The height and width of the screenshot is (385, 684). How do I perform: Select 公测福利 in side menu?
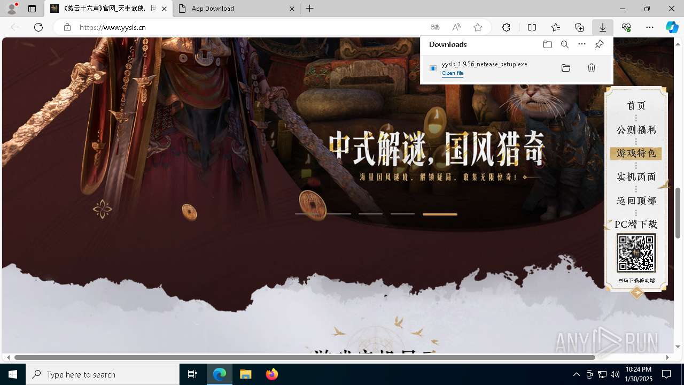[x=636, y=130]
